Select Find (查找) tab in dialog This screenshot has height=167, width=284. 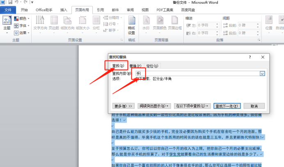click(118, 66)
